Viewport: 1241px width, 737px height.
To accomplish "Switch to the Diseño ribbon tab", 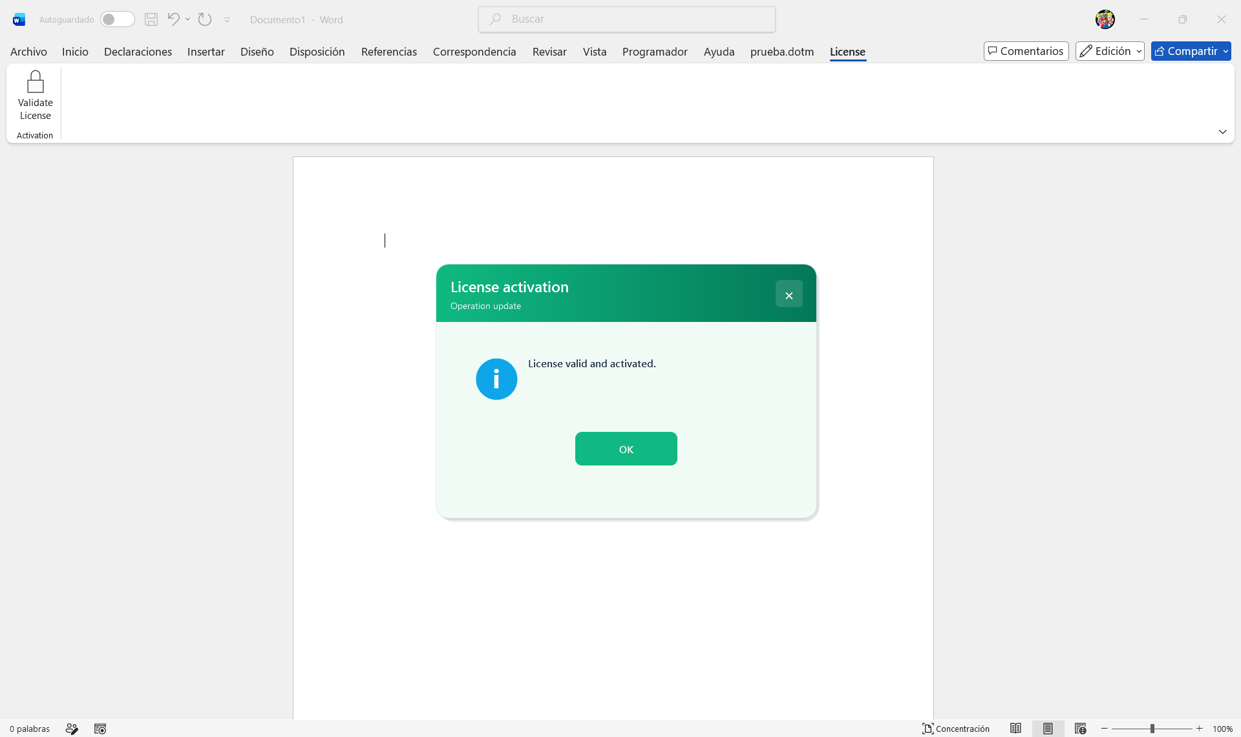I will tap(257, 52).
